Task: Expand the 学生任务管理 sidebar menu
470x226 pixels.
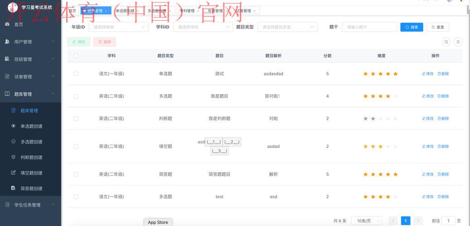Action: click(x=53, y=205)
